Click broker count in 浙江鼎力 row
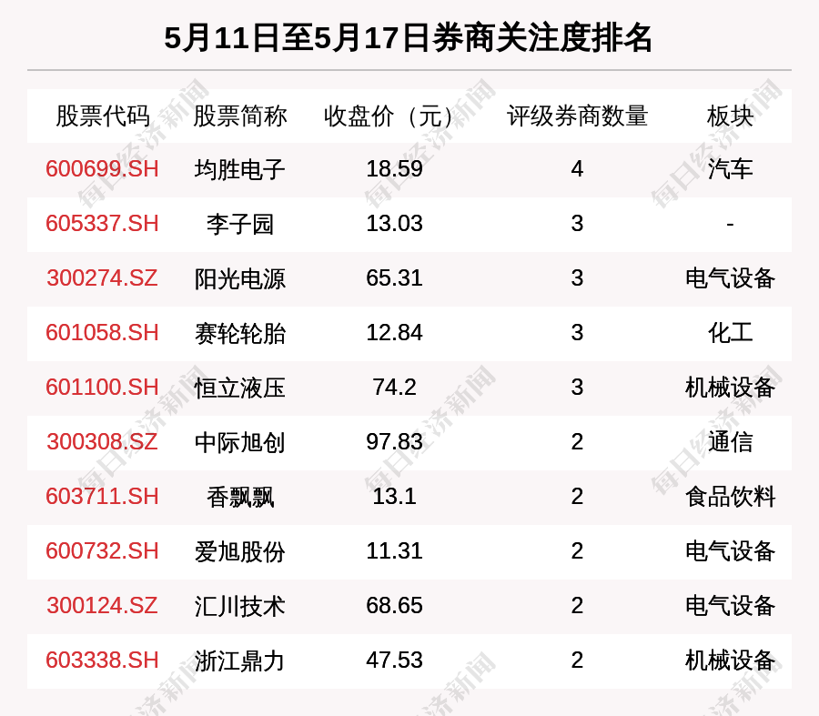The width and height of the screenshot is (819, 716). [577, 661]
